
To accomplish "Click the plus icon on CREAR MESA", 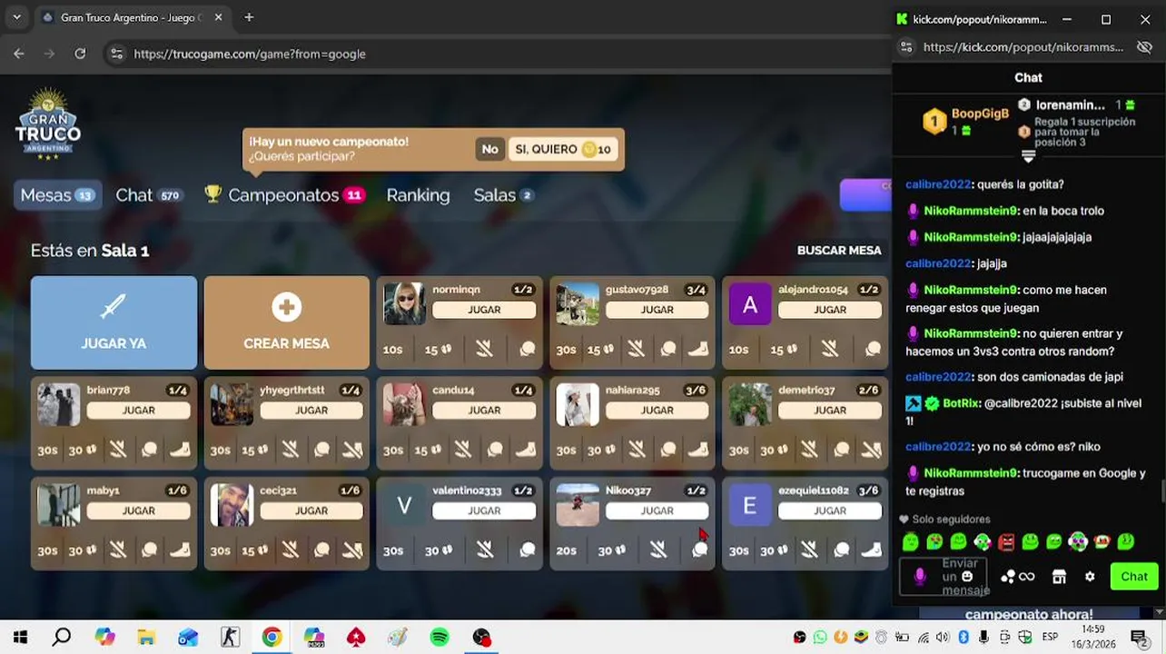I will (x=286, y=307).
